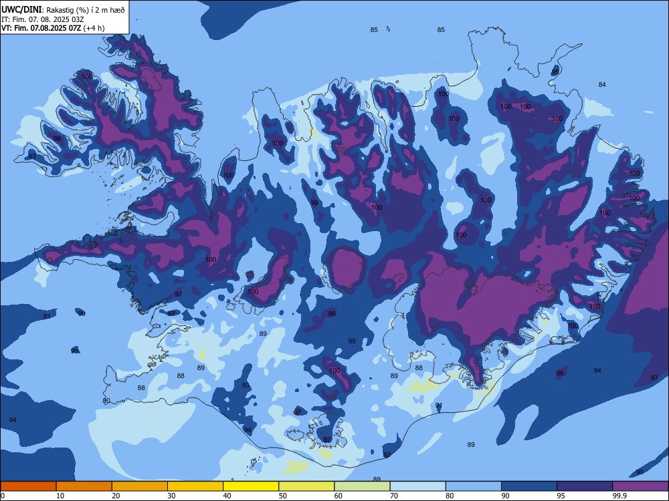
Task: Select the 'Rakastig (%) í 2 m hæð' caption
Action: click(x=86, y=10)
